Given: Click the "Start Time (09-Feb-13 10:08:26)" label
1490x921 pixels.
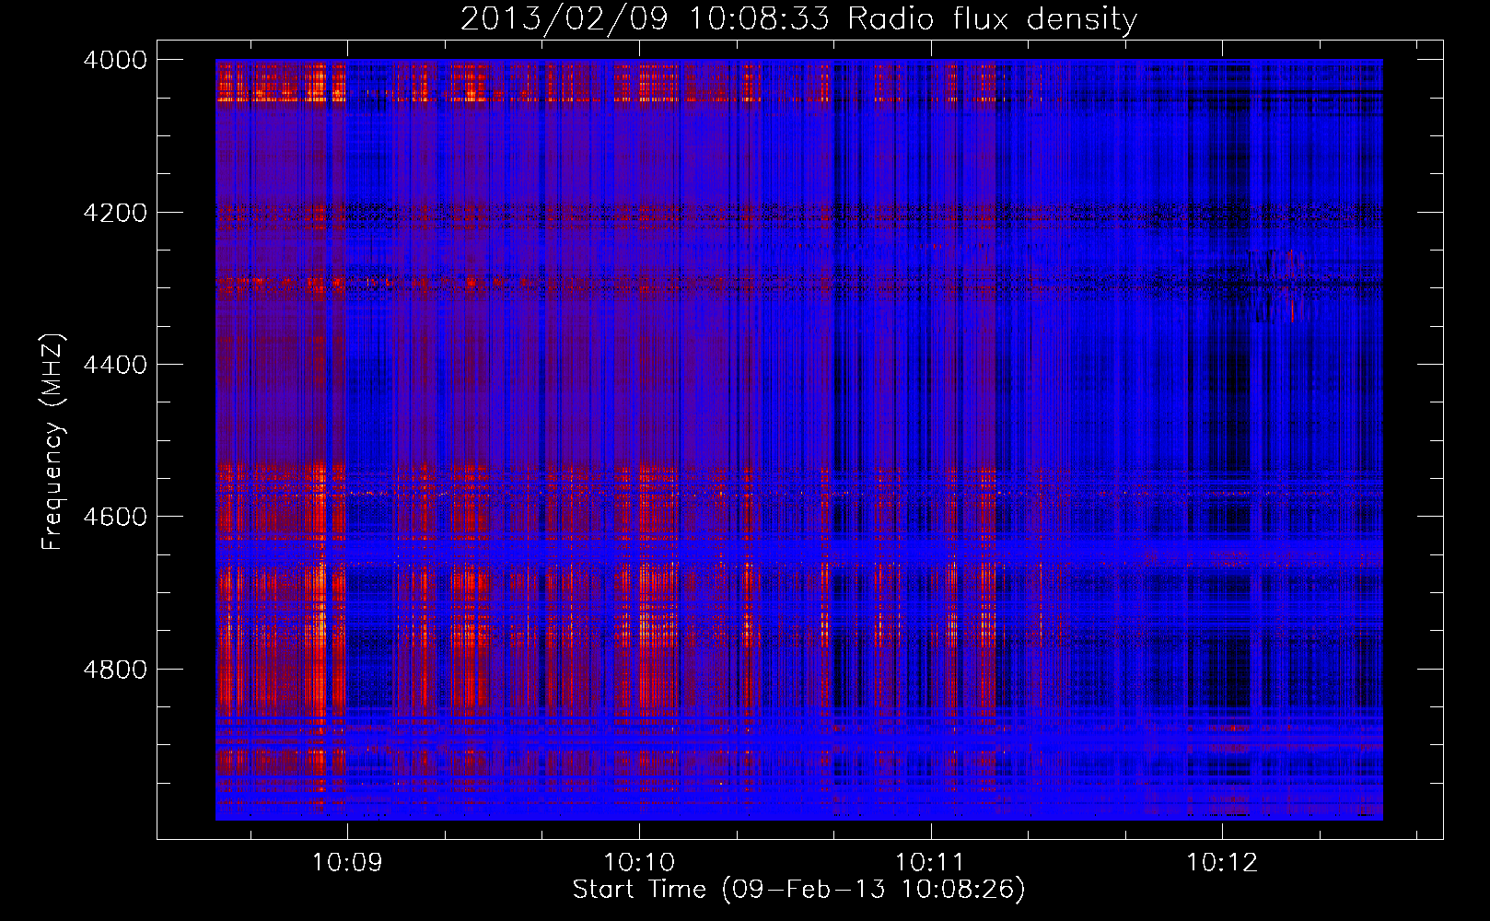Looking at the screenshot, I should (x=799, y=890).
